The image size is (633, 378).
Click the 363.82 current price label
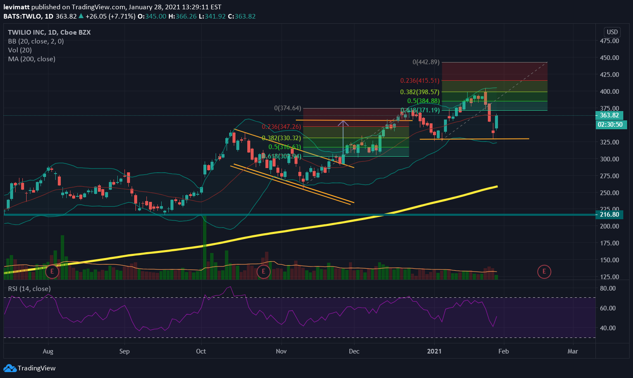(609, 115)
